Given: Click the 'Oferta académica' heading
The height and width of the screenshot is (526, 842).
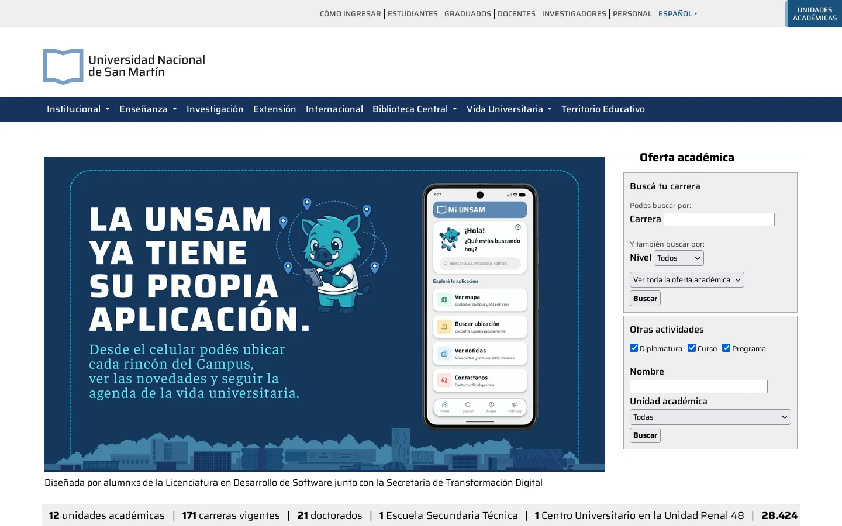Looking at the screenshot, I should pyautogui.click(x=687, y=157).
